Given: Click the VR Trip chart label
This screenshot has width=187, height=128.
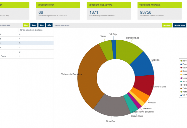Looking at the screenshot, I should click(x=113, y=34).
